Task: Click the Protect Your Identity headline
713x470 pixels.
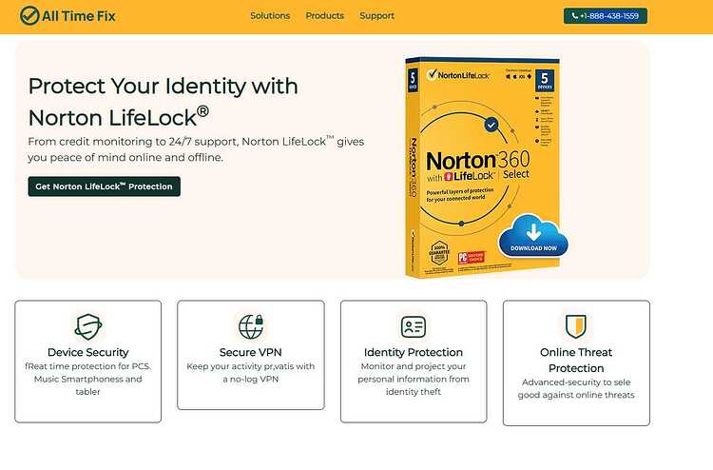Action: pos(164,102)
